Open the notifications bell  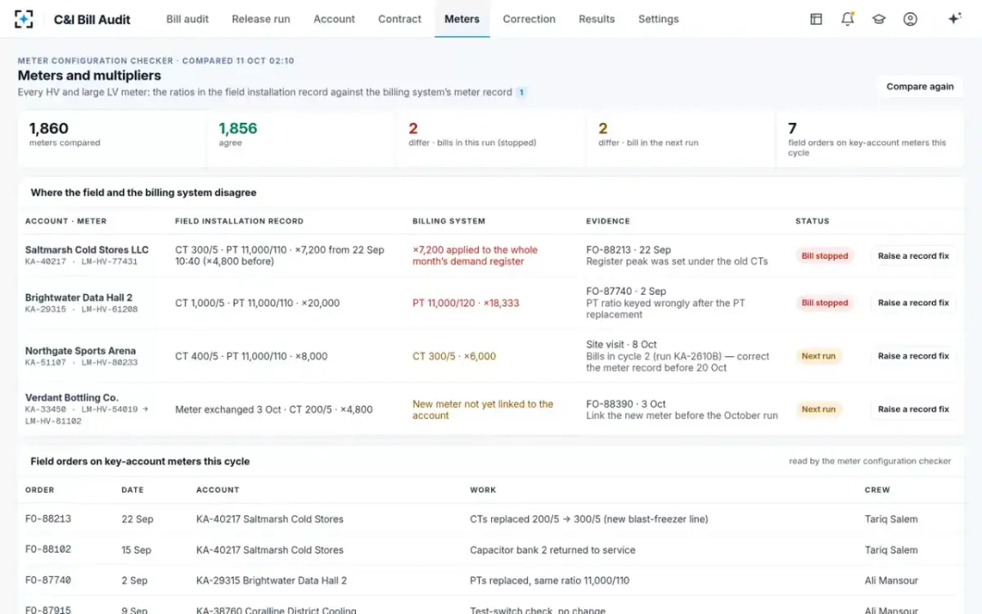[847, 19]
